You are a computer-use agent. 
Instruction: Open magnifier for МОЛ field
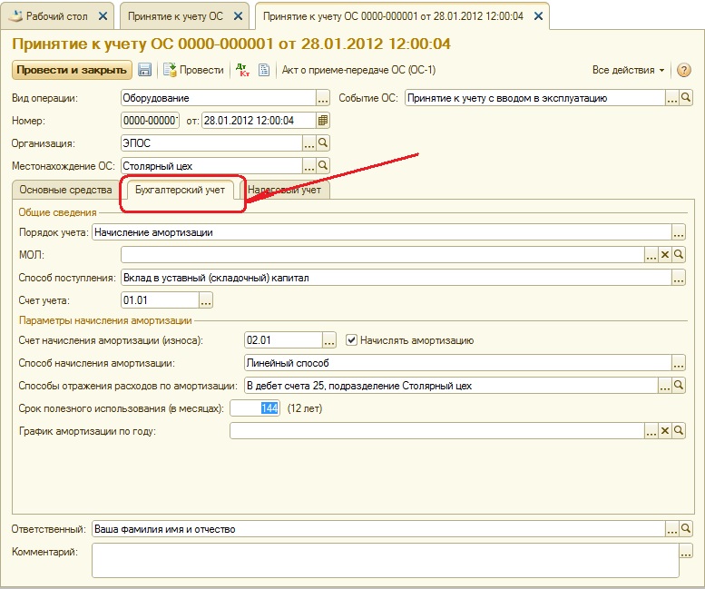pos(679,255)
